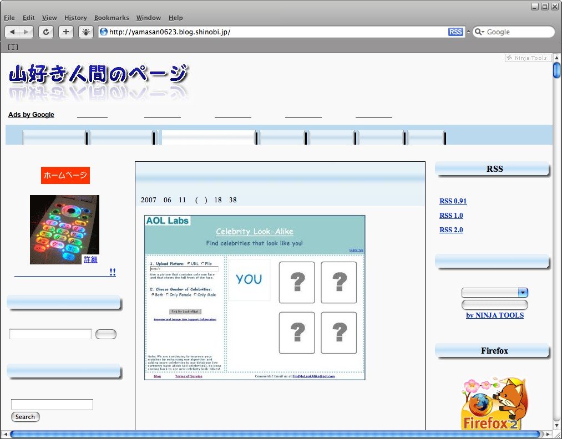
Task: Click the Firefox 2 fox banner image
Action: 495,403
